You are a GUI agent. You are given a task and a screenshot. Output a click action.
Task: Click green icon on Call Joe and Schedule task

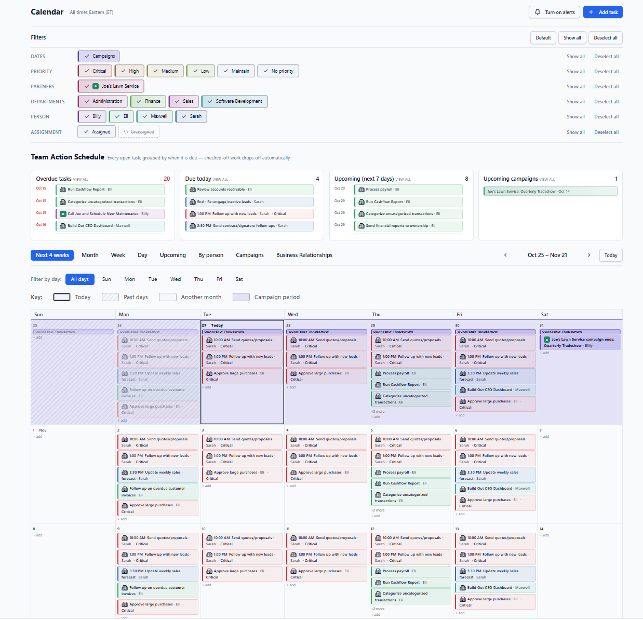(63, 213)
